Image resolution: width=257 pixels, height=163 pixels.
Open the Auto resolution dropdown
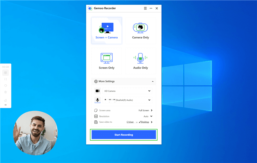click(x=148, y=116)
